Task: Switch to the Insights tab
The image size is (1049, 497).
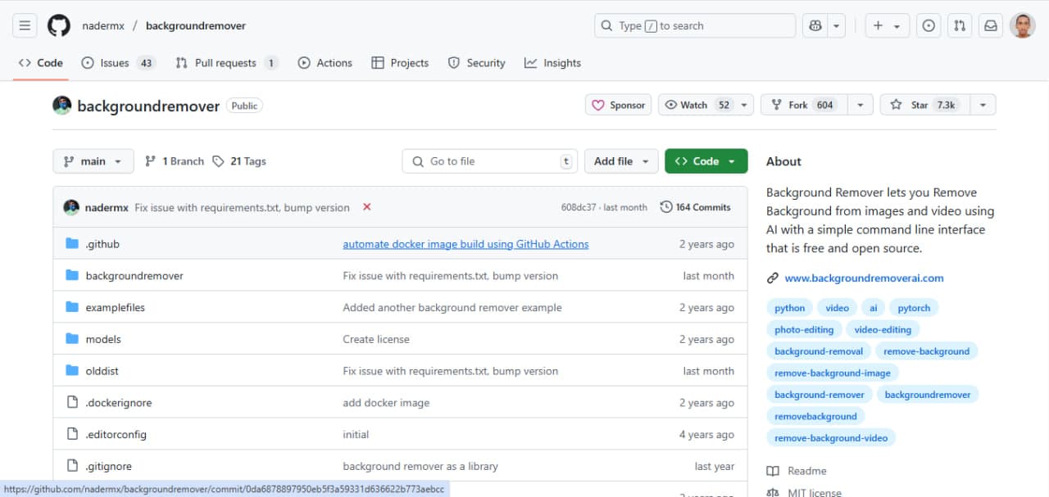Action: point(553,63)
